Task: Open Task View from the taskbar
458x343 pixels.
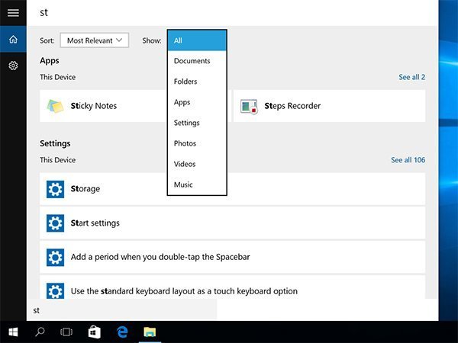Action: pos(66,332)
